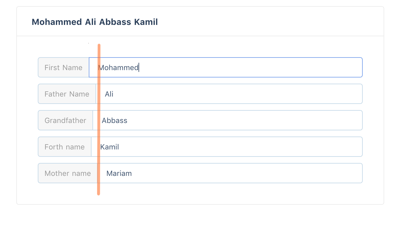Click the 'Mother name' field label

pos(68,173)
